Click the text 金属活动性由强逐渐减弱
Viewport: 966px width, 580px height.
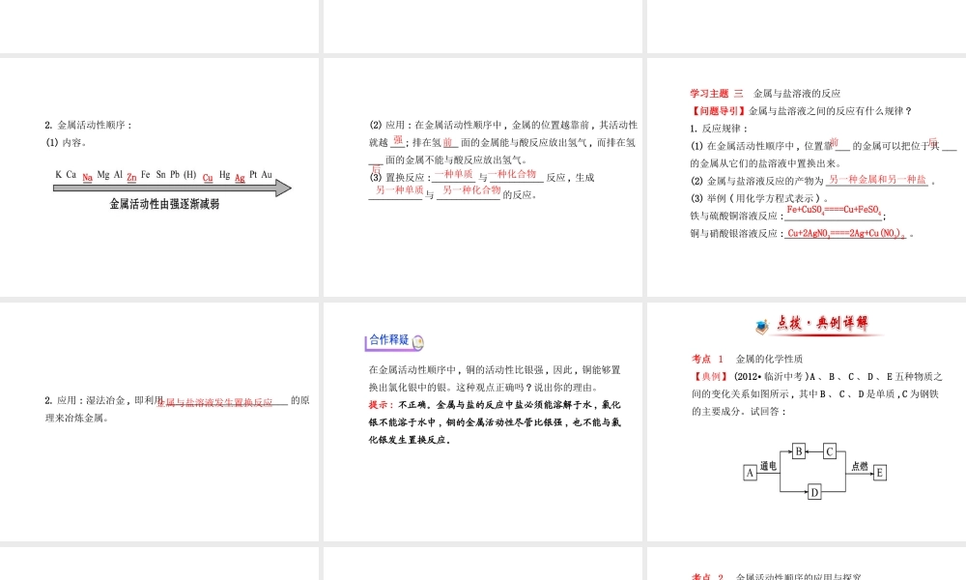(164, 204)
